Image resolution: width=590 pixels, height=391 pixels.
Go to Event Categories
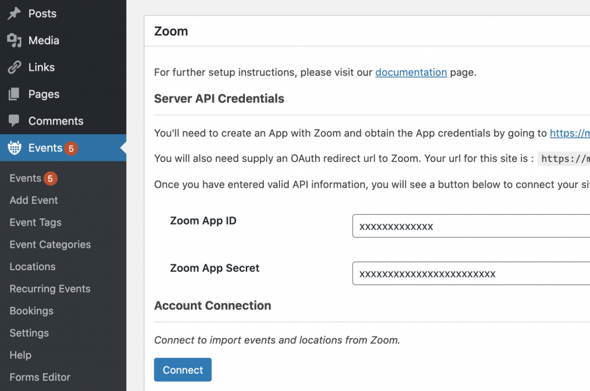(x=51, y=245)
